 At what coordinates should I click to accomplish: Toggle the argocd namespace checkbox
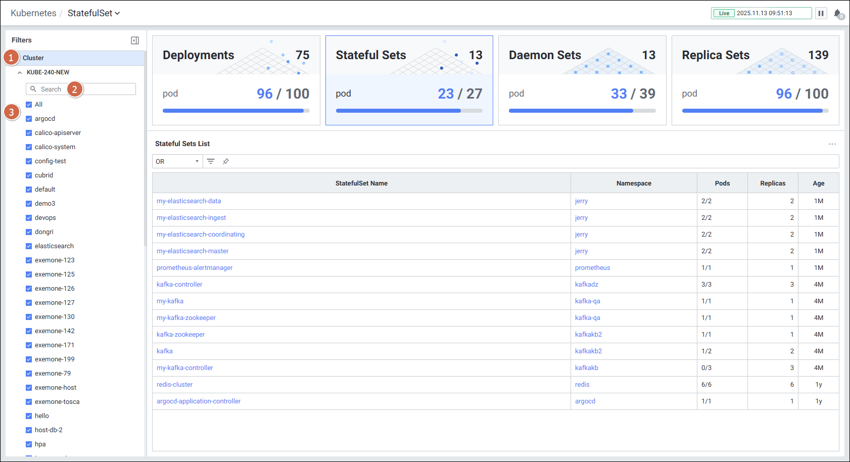(x=29, y=119)
